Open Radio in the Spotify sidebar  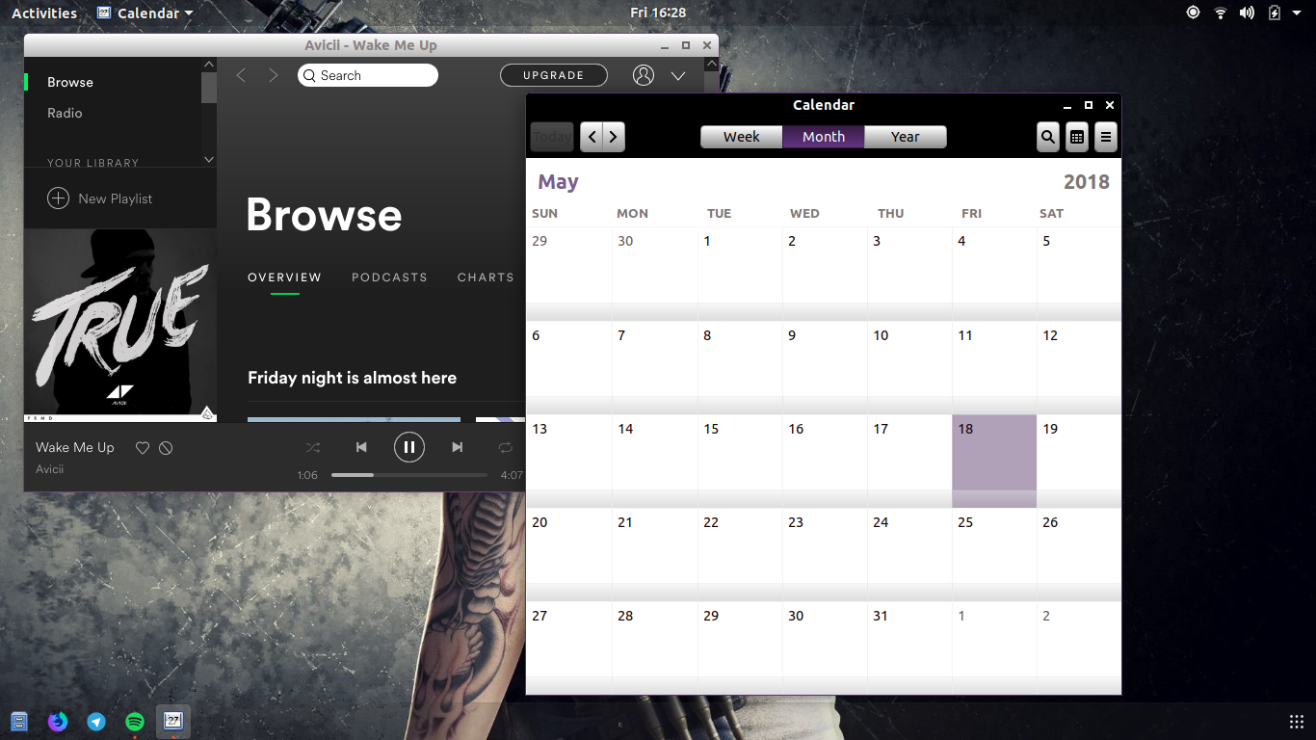pos(65,113)
